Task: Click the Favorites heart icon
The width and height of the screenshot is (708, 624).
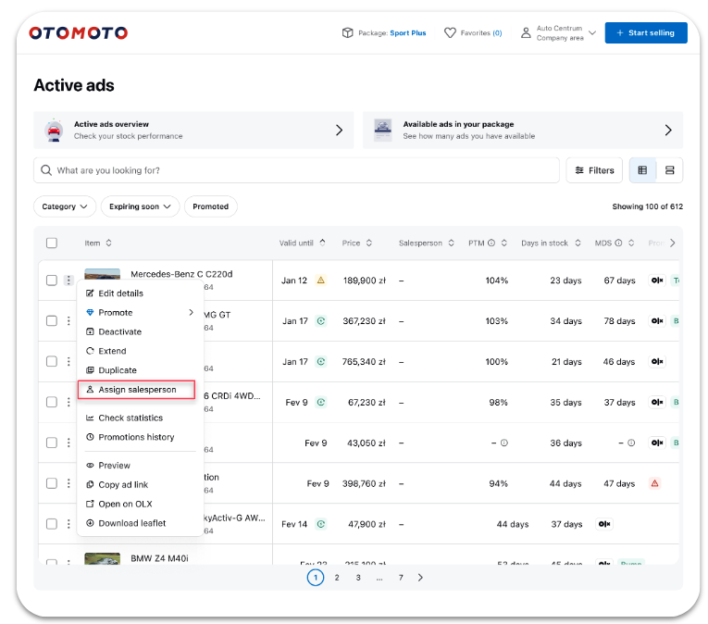Action: pos(450,32)
